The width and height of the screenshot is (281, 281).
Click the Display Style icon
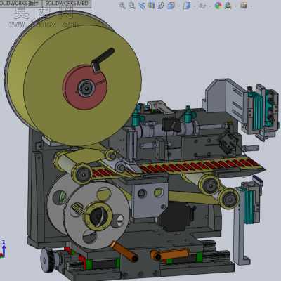point(187,6)
